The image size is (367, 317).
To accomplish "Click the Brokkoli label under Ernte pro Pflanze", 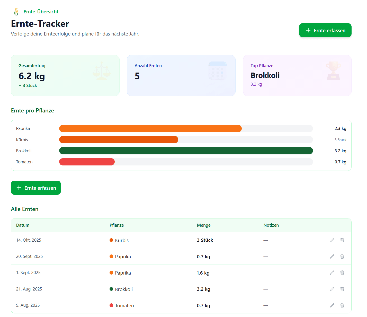I will pyautogui.click(x=24, y=151).
